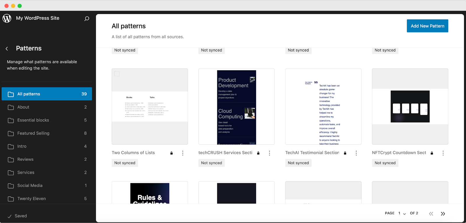Select the All patterns category
This screenshot has width=466, height=223.
[x=47, y=94]
